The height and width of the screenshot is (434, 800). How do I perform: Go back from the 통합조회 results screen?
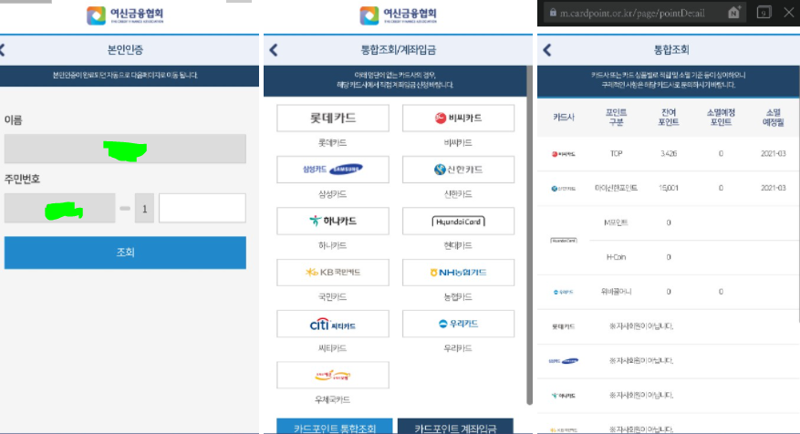pyautogui.click(x=547, y=50)
